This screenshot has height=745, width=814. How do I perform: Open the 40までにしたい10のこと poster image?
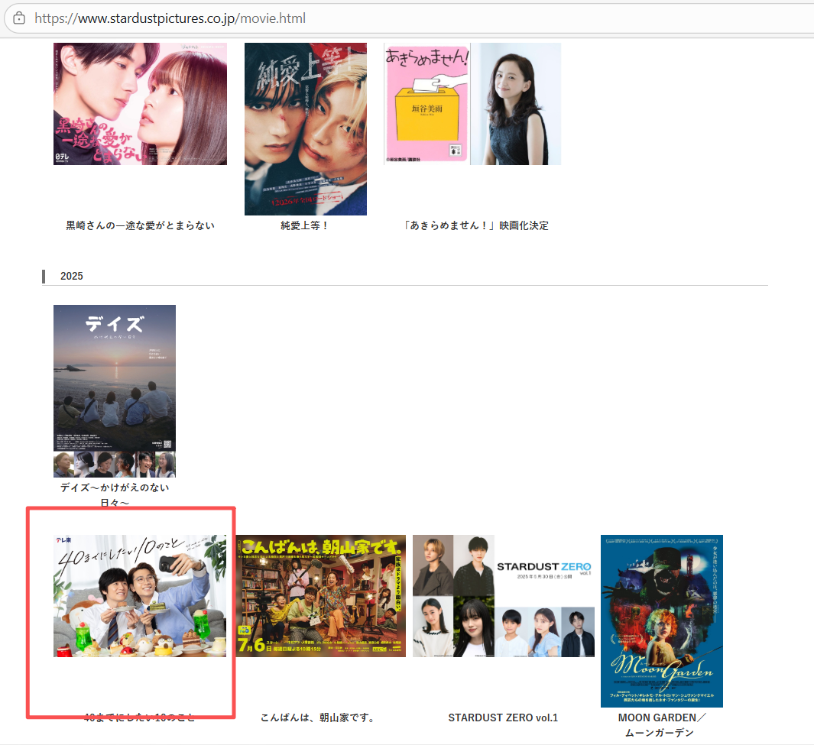(140, 596)
